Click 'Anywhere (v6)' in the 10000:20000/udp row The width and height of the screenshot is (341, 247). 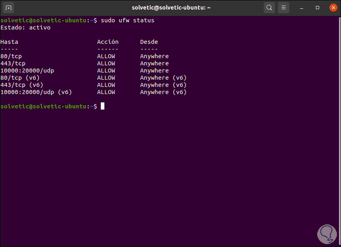click(x=163, y=92)
